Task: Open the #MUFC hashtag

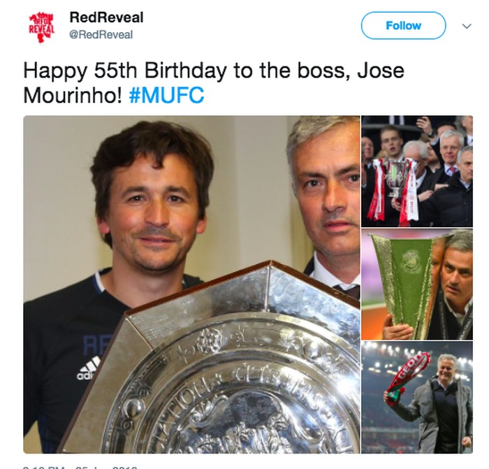Action: click(166, 95)
